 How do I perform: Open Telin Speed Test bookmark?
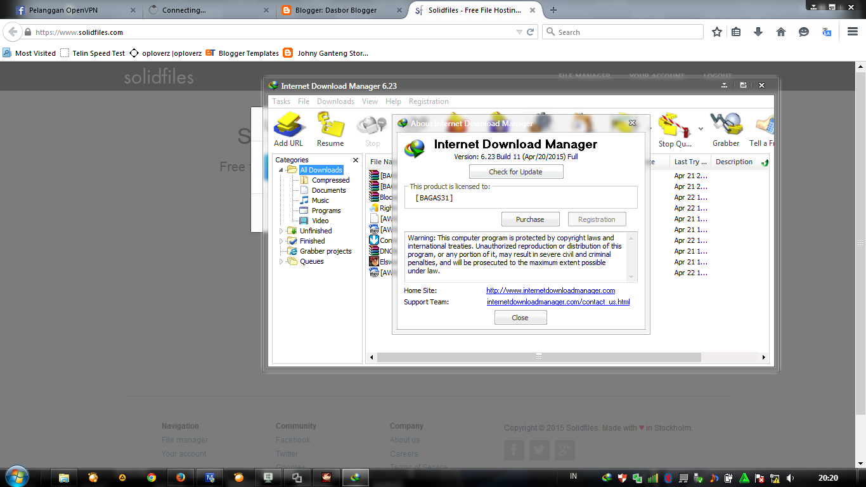[x=93, y=53]
